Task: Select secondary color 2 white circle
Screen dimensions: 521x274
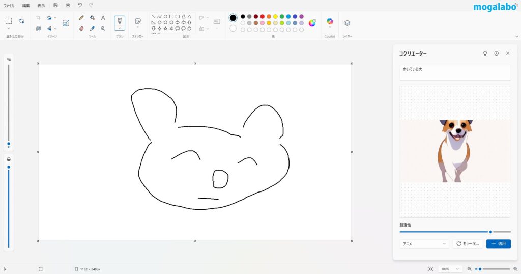Action: (233, 29)
